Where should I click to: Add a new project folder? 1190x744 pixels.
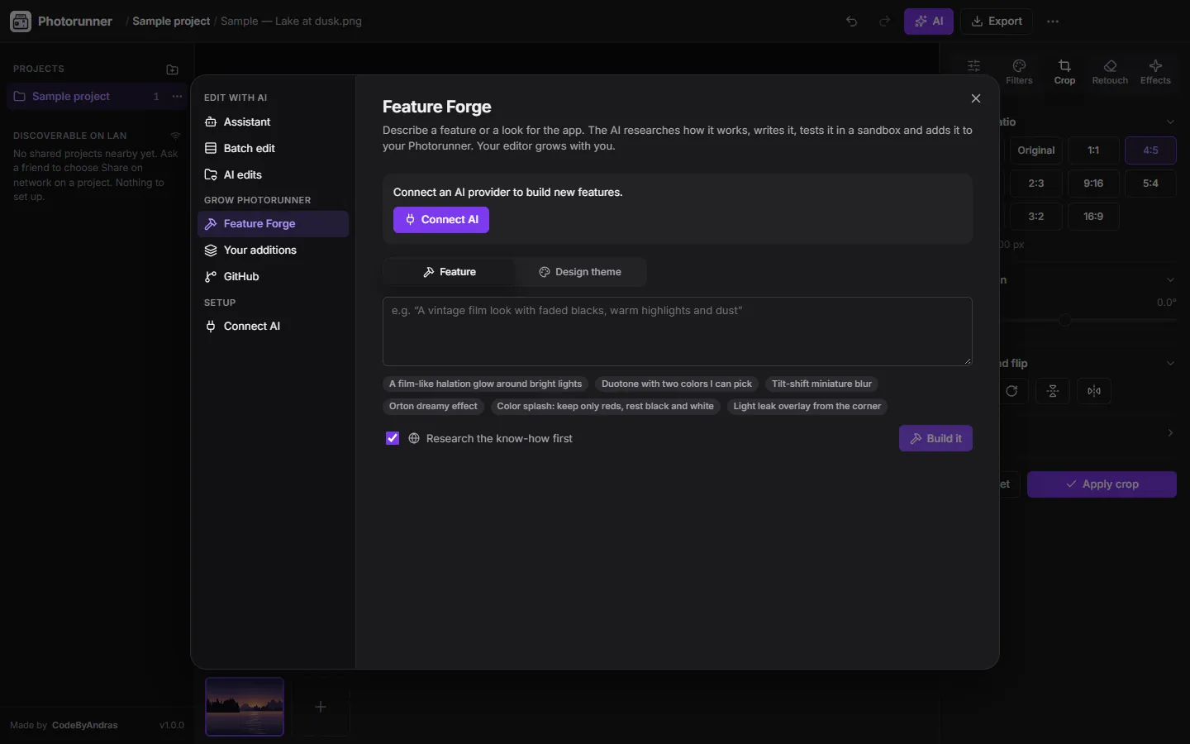pyautogui.click(x=172, y=69)
